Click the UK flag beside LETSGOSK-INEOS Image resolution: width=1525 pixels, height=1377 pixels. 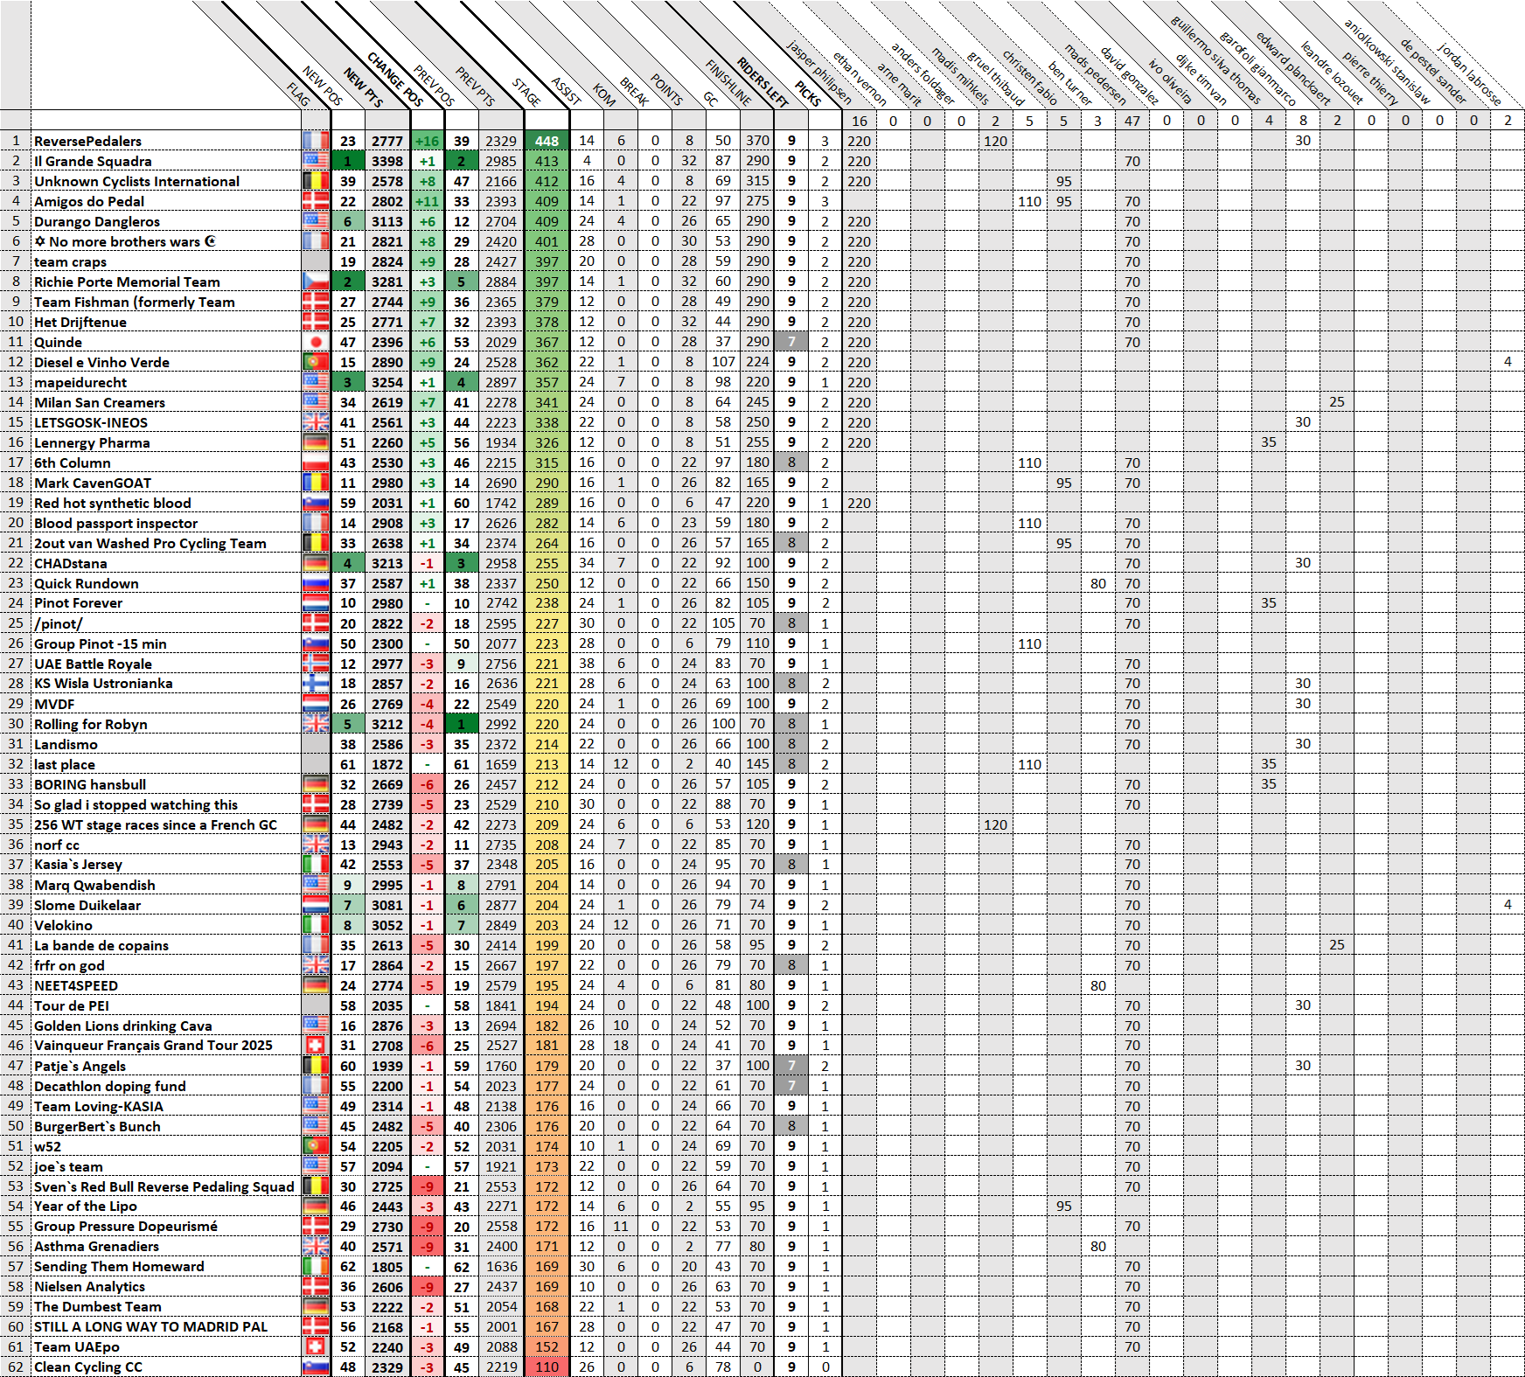pyautogui.click(x=316, y=422)
